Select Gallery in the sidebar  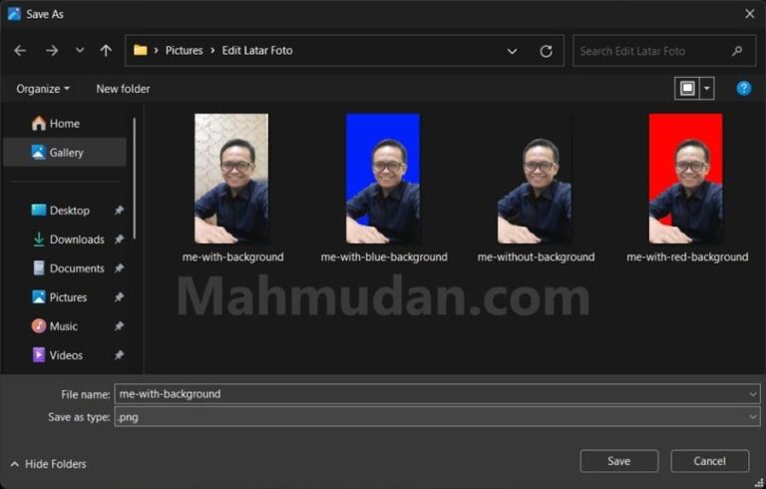coord(66,153)
